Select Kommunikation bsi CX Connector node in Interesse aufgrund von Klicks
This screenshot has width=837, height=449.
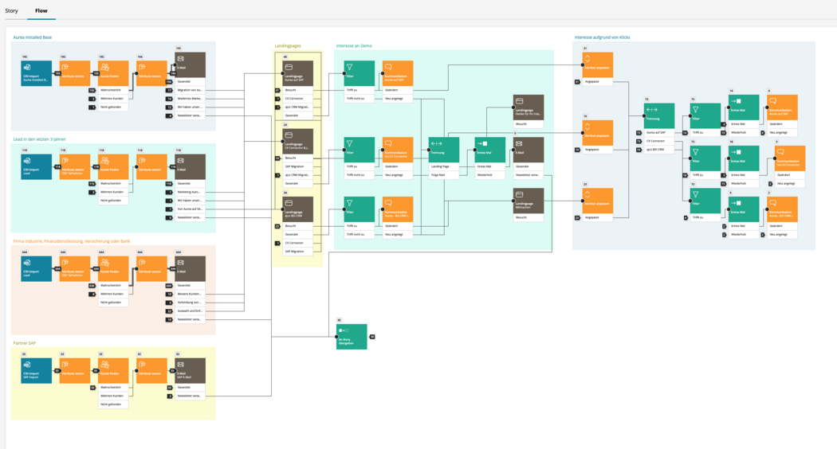click(789, 158)
